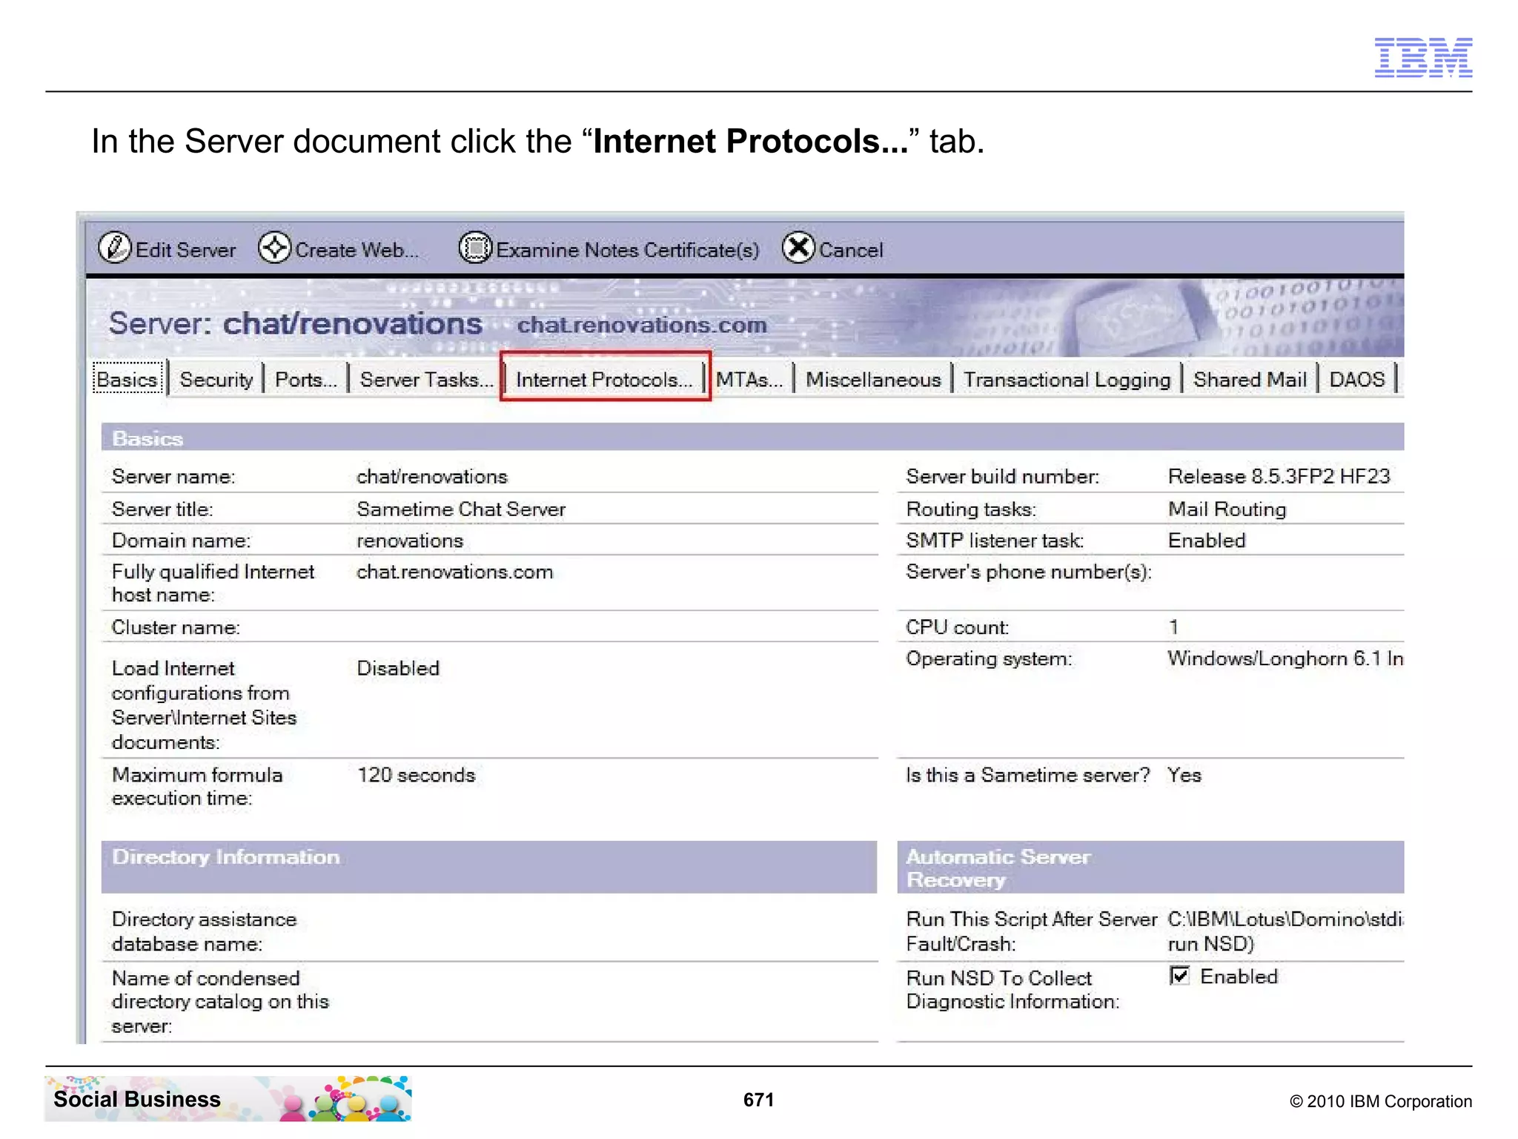Click chat.renovations.com in the banner
This screenshot has height=1139, width=1518.
(642, 326)
